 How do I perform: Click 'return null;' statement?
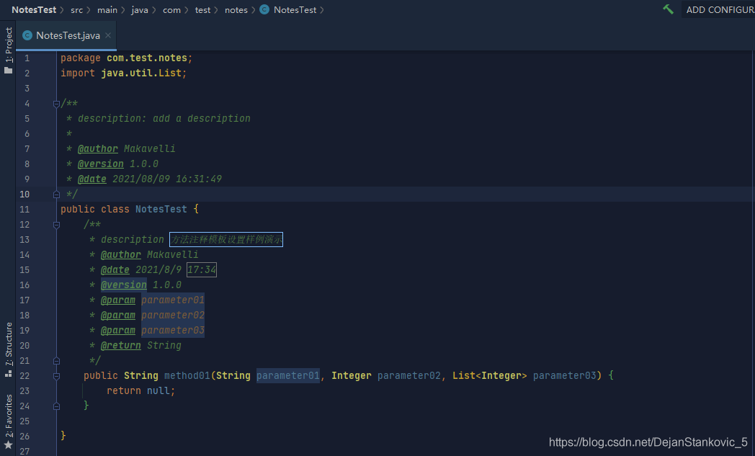coord(140,390)
